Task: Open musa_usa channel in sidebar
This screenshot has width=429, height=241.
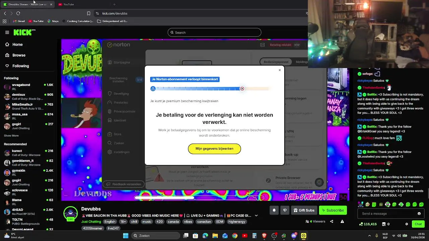Action: pos(28,116)
